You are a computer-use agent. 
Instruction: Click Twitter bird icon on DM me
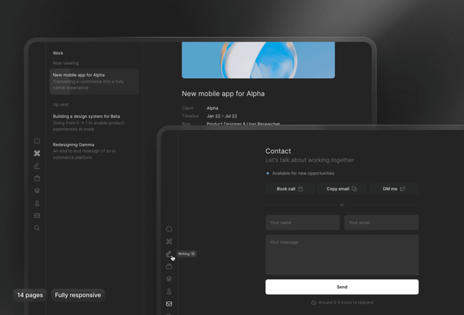402,189
